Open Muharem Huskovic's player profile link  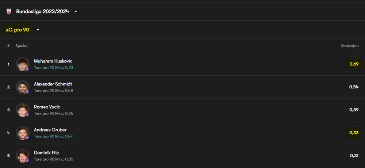(50, 61)
